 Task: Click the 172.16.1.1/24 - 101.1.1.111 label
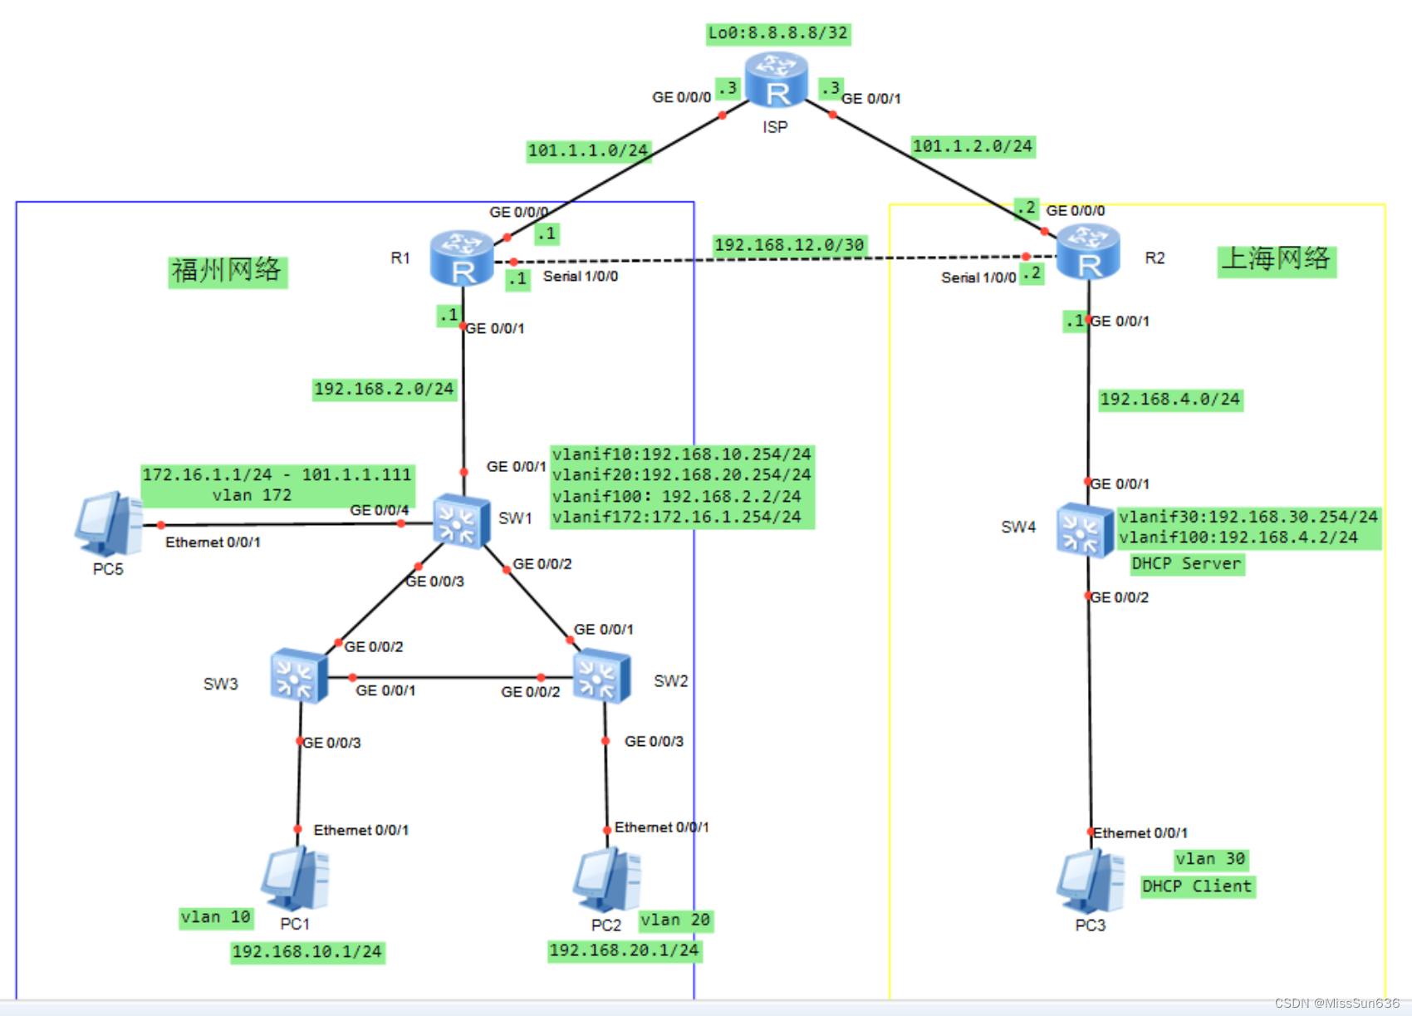point(277,474)
